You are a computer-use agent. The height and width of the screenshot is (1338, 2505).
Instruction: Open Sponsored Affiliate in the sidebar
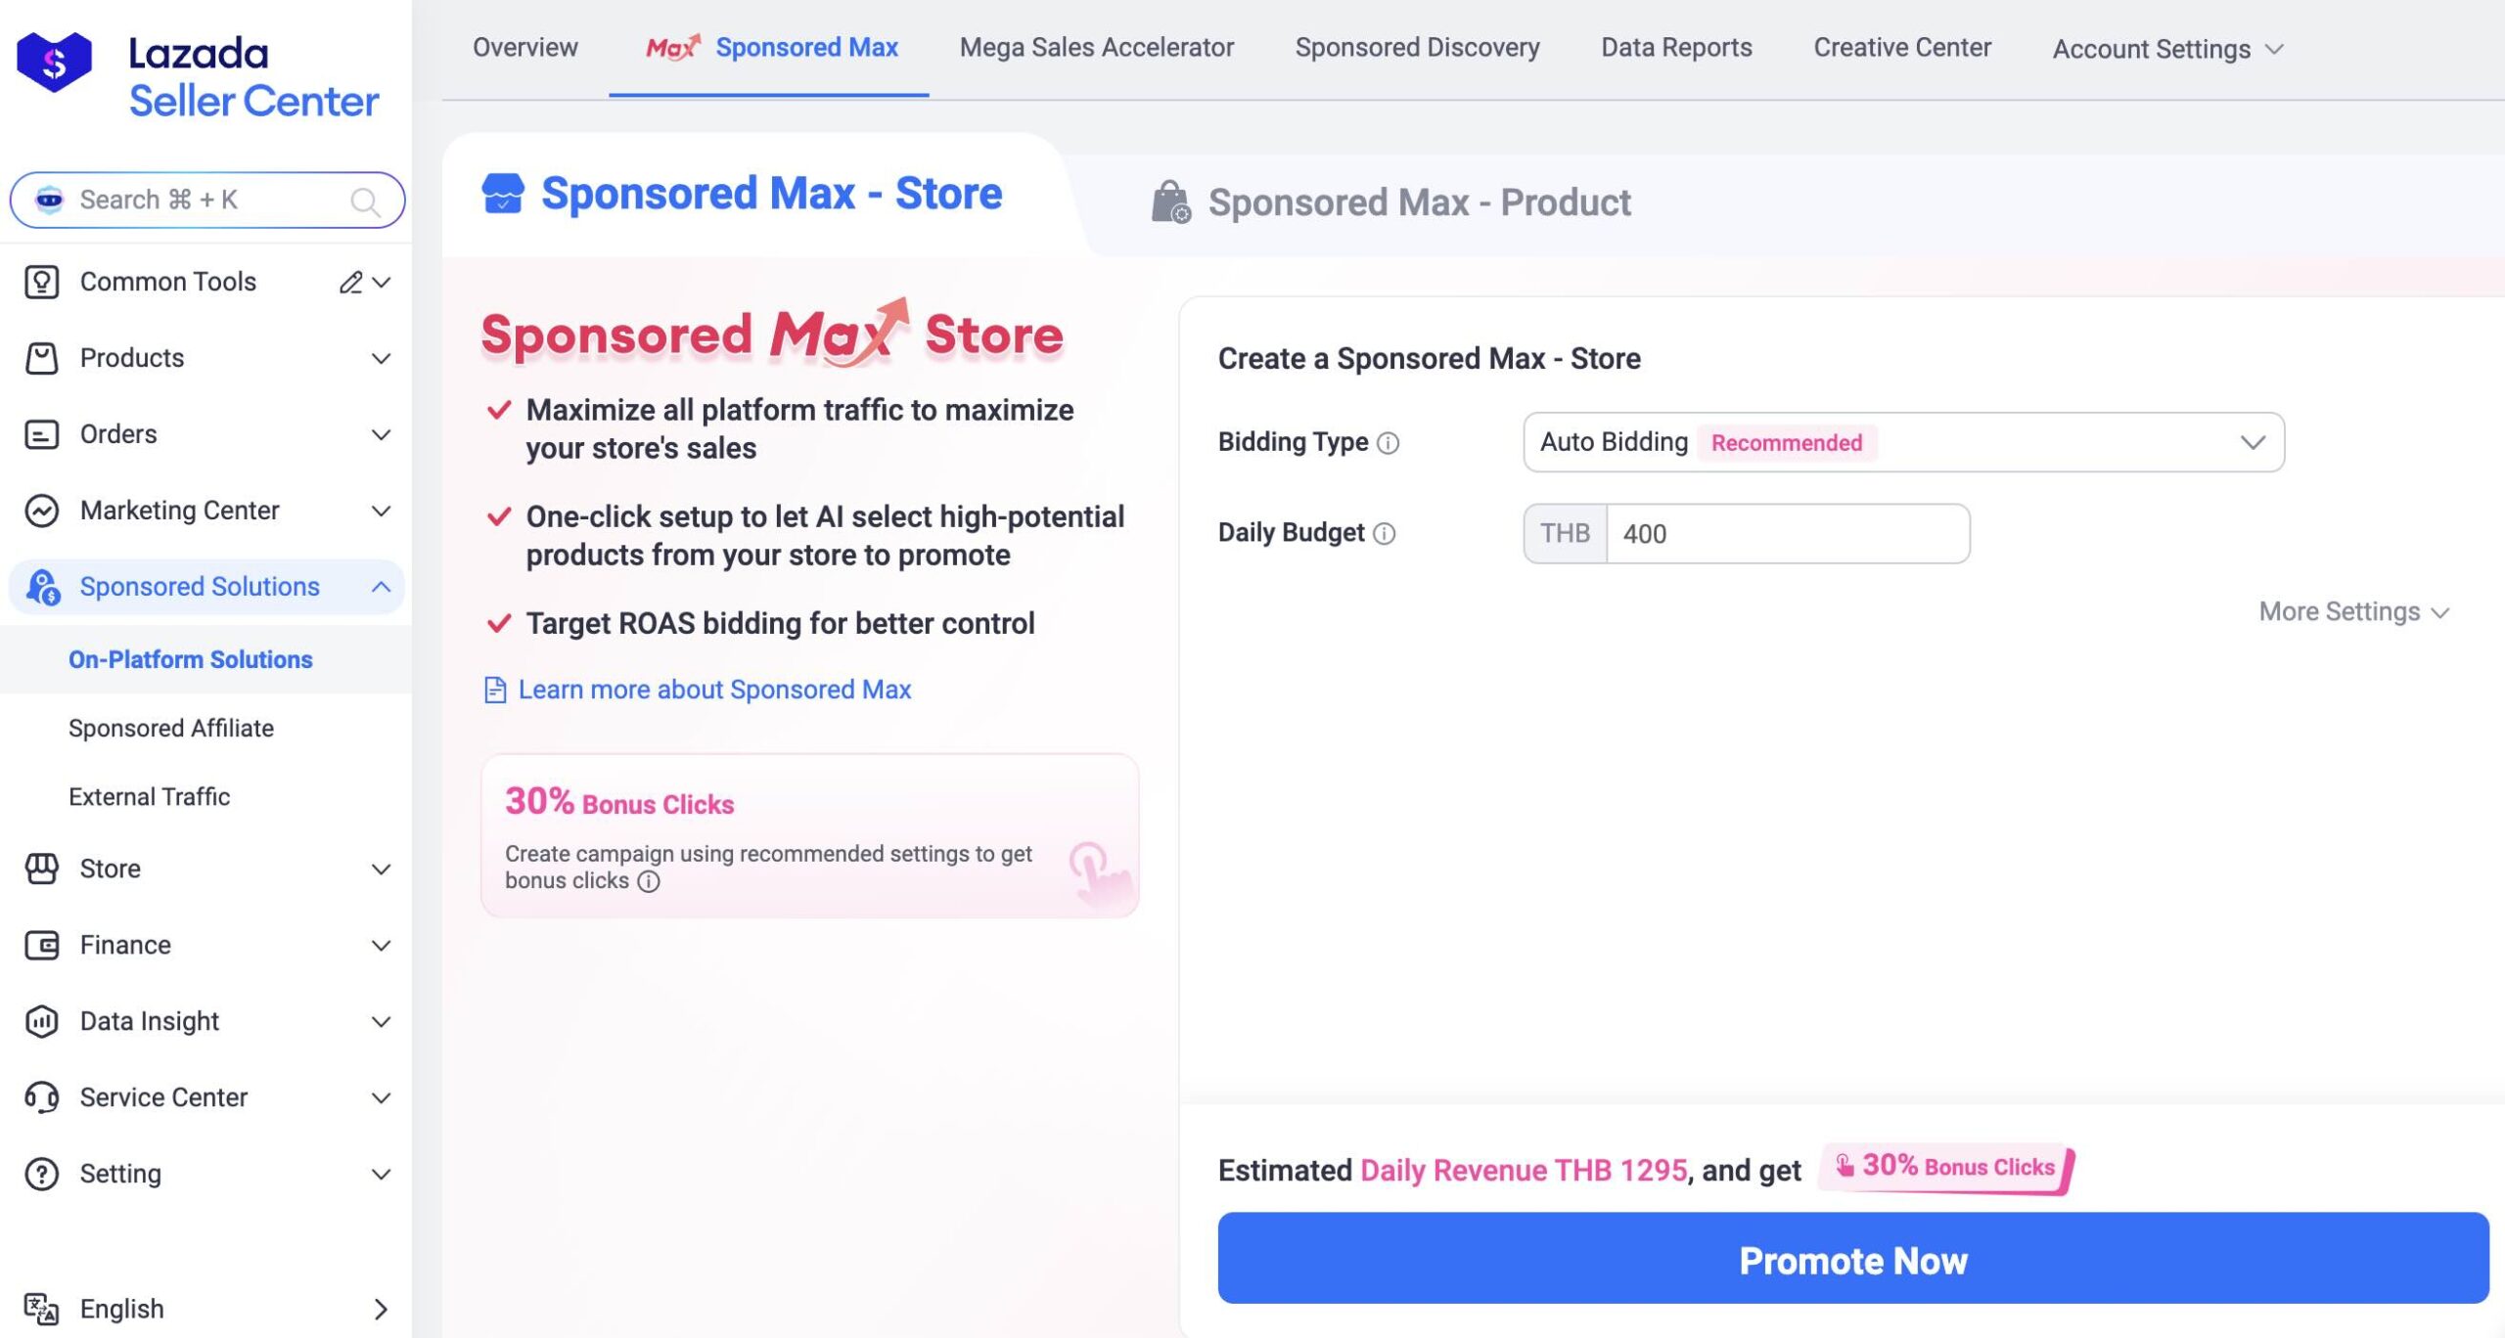171,728
